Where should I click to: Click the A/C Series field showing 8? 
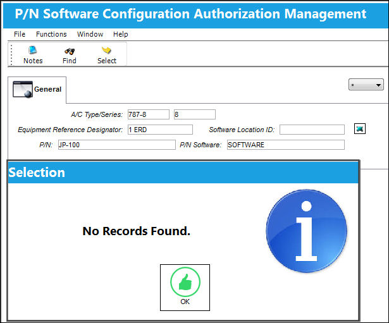pos(195,114)
